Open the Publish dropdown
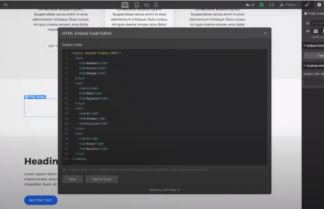The width and height of the screenshot is (324, 209). tap(289, 5)
